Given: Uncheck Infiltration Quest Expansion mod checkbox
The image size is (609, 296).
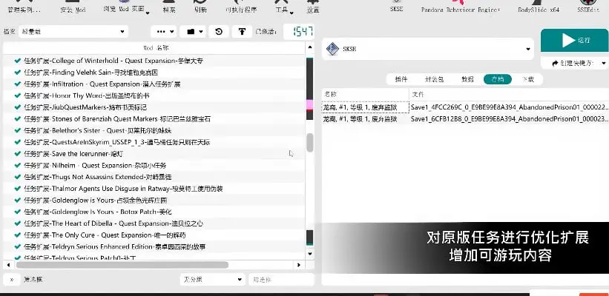Looking at the screenshot, I should (18, 84).
